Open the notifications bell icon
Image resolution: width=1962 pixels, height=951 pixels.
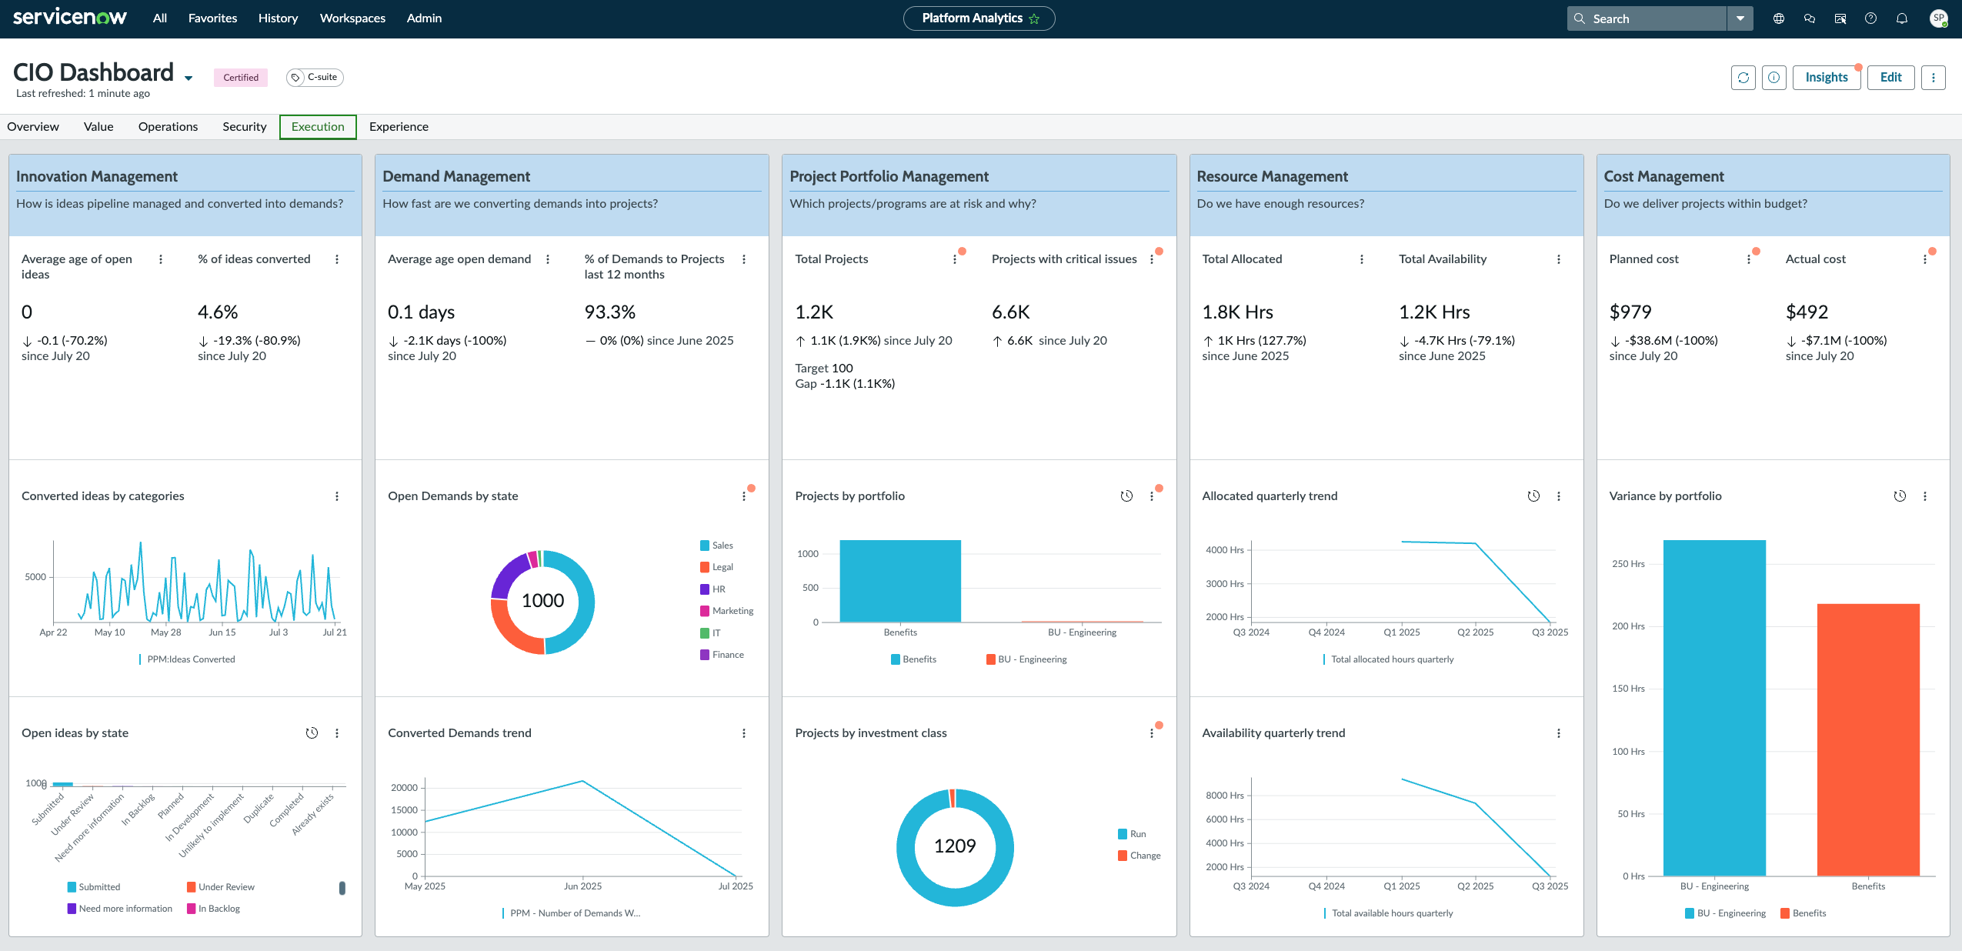tap(1901, 18)
